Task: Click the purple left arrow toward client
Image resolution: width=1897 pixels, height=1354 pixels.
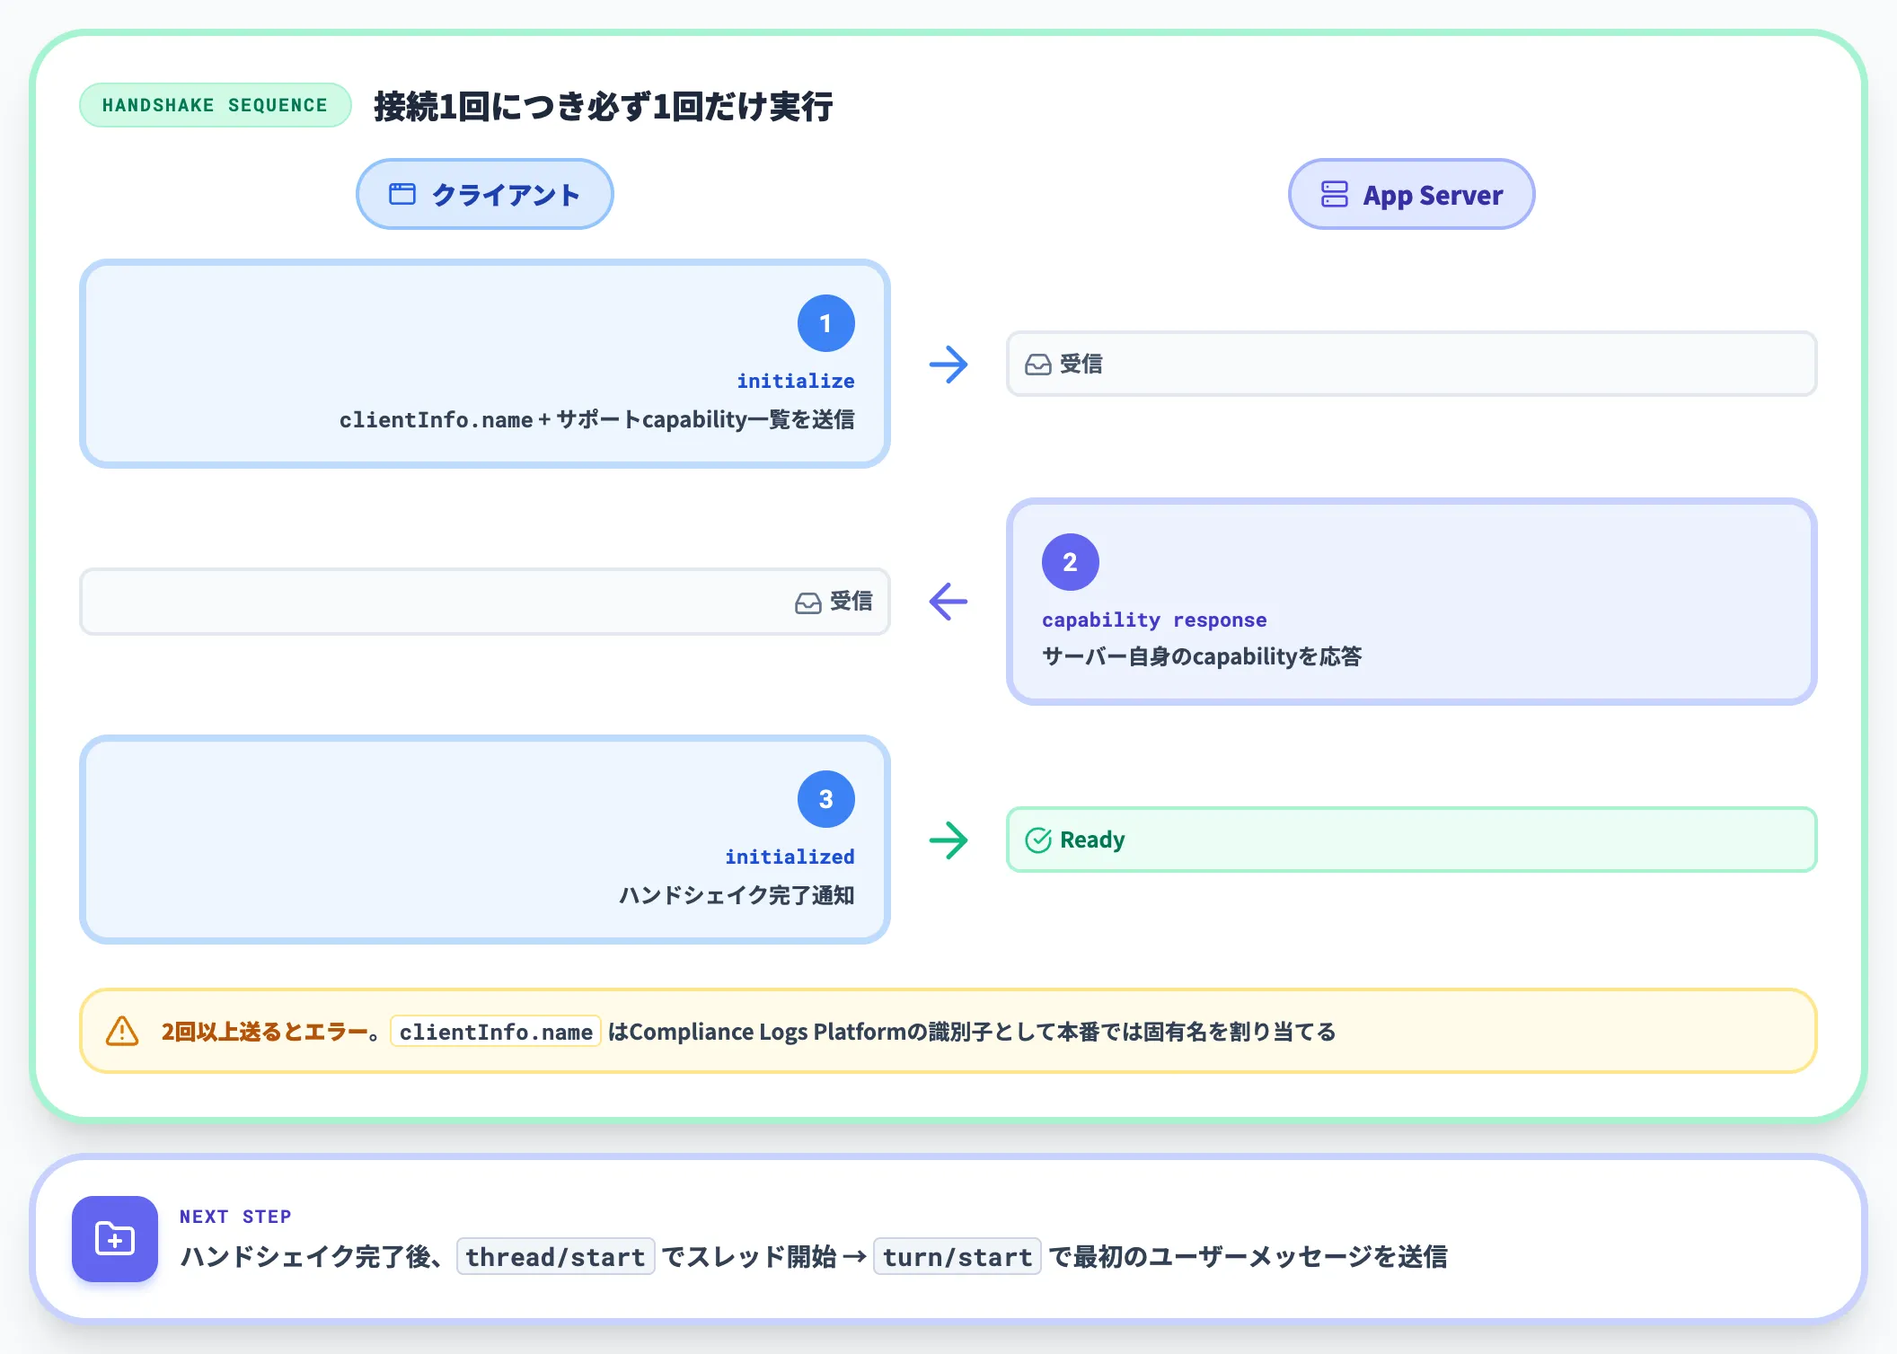Action: point(948,602)
